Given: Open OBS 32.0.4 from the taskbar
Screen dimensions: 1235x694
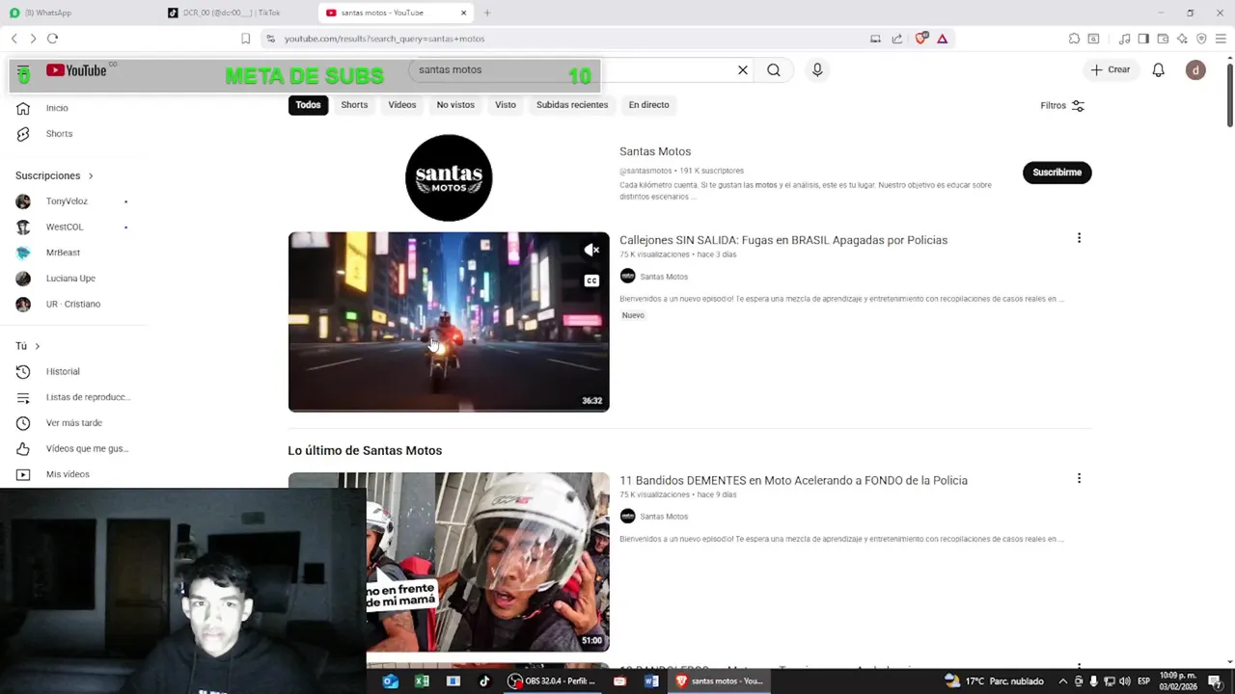Looking at the screenshot, I should click(553, 681).
